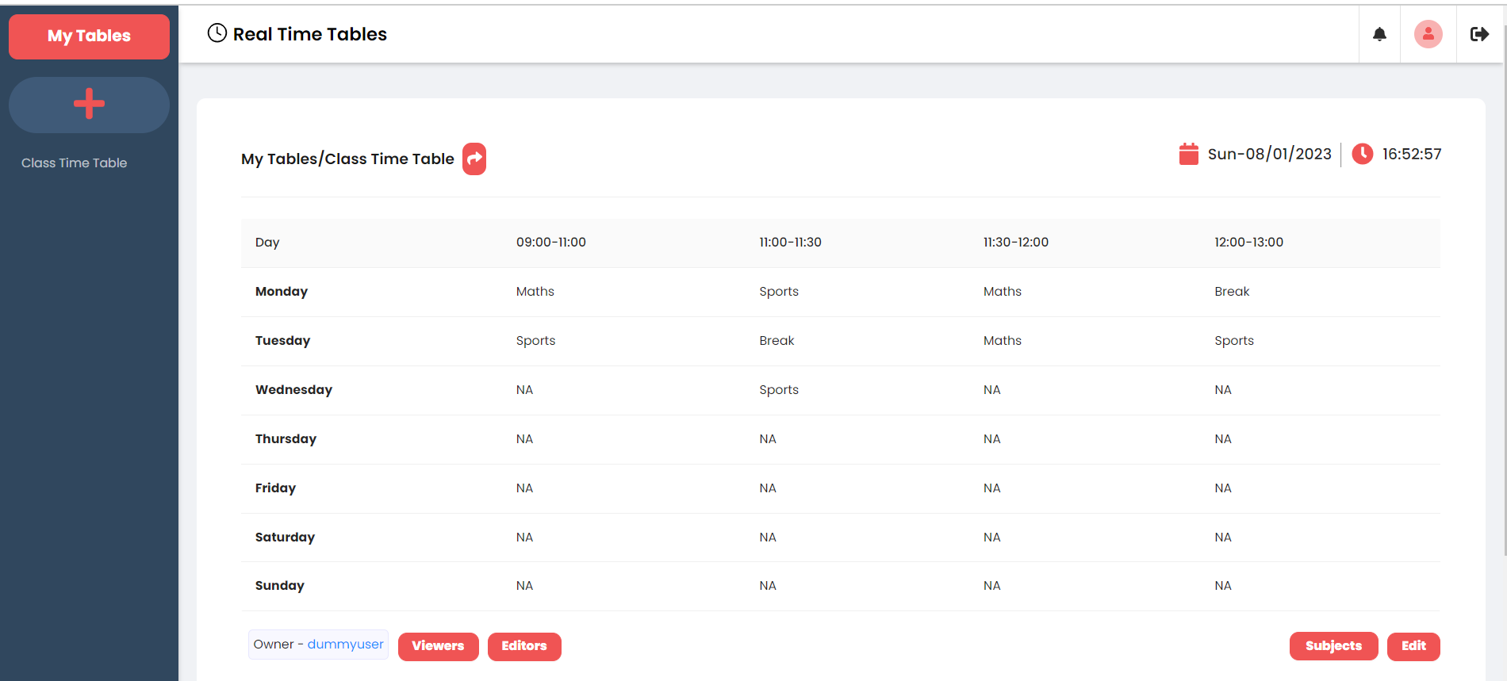
Task: Open the Viewers list
Action: (x=438, y=646)
